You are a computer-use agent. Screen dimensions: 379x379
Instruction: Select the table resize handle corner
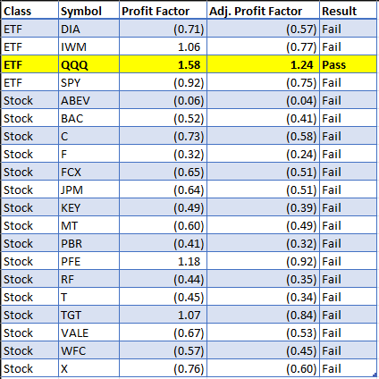[x=375, y=375]
